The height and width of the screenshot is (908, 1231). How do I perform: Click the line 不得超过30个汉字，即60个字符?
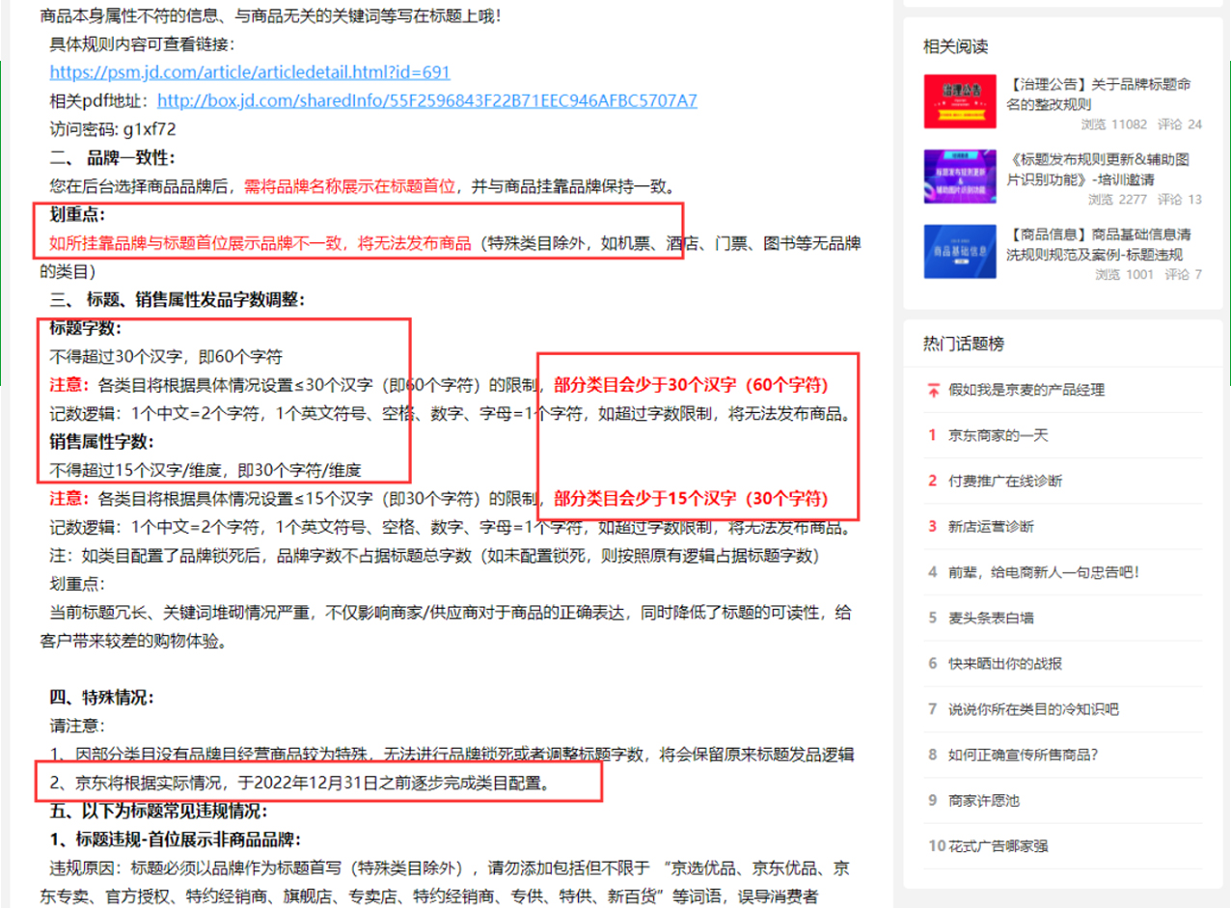point(166,356)
